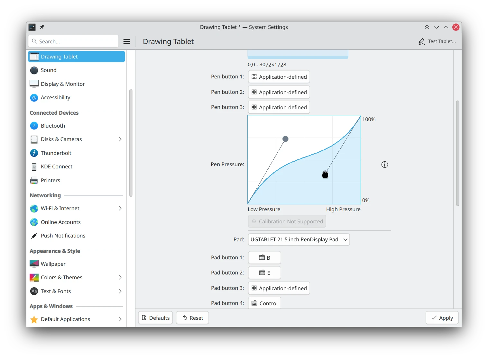Expand Wi-Fi & Internet category

point(120,208)
